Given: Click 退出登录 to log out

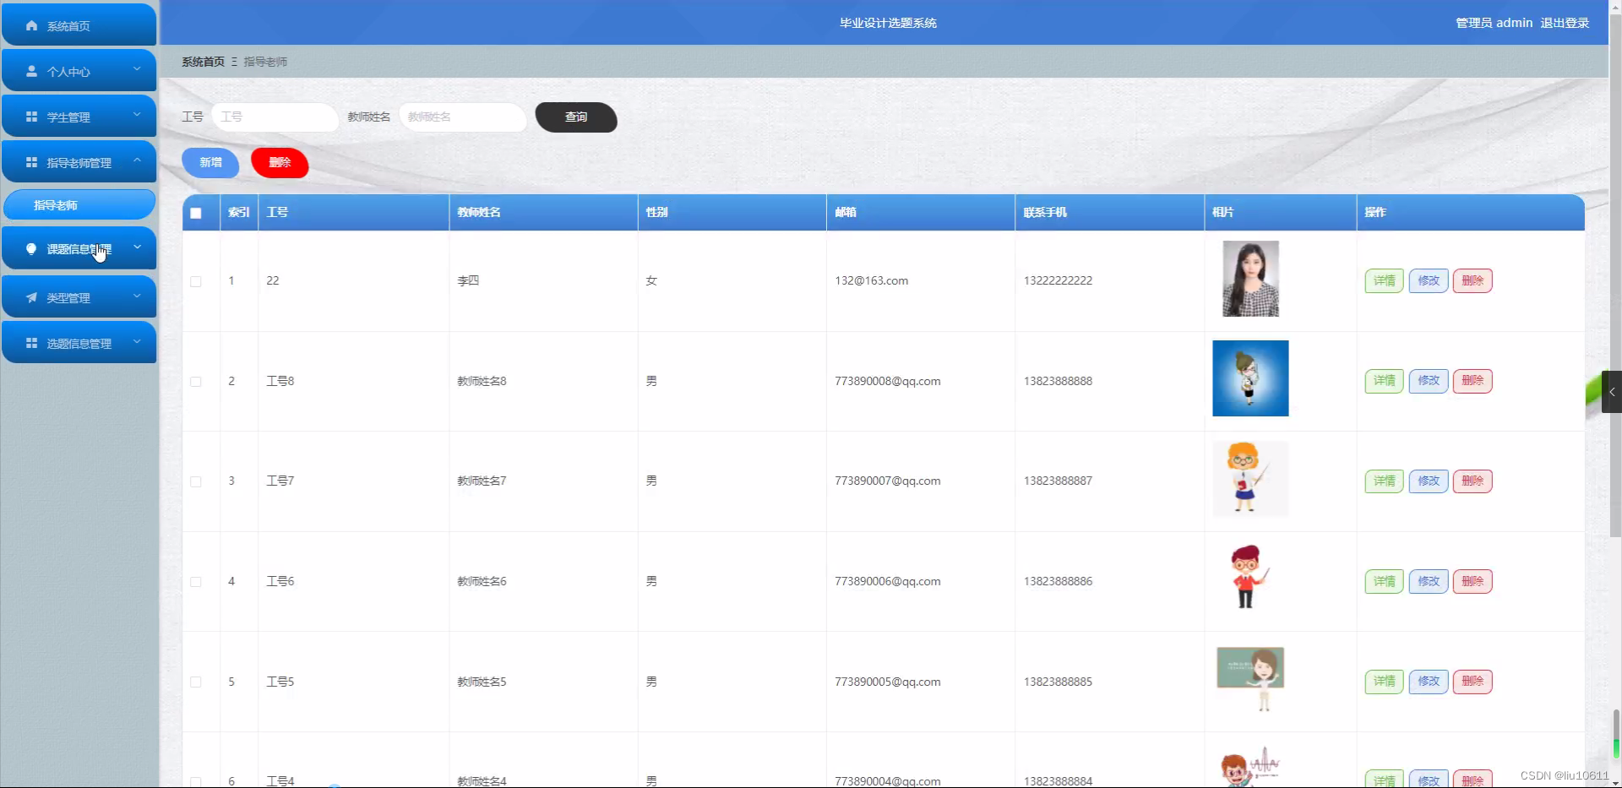Looking at the screenshot, I should [x=1565, y=23].
